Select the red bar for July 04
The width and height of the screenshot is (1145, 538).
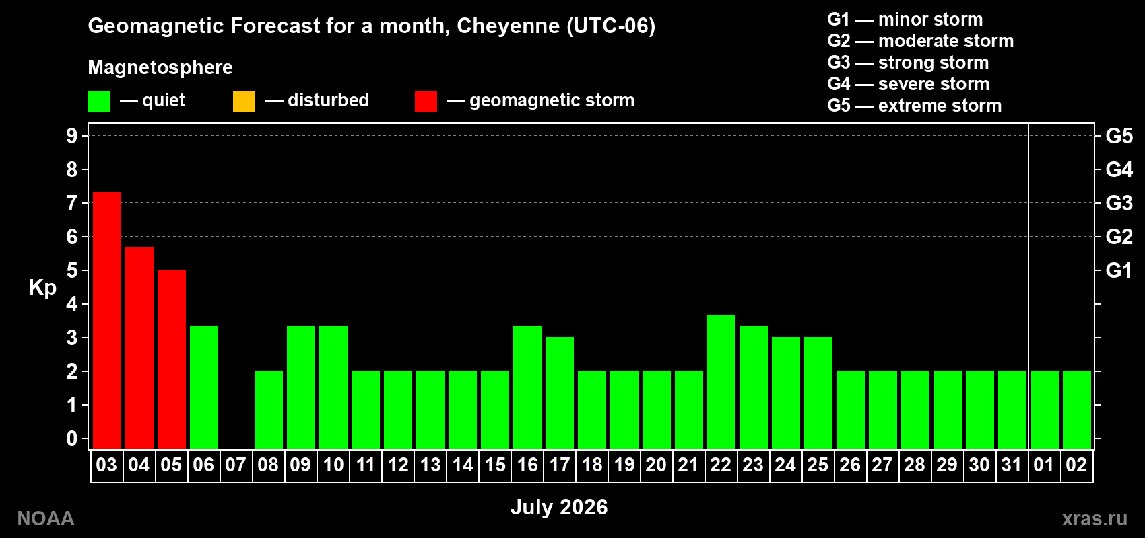(x=139, y=348)
